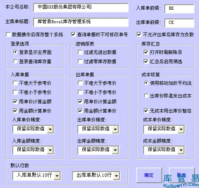Expand the 入库单默认10行 dropdown
The image size is (199, 188).
click(x=57, y=176)
